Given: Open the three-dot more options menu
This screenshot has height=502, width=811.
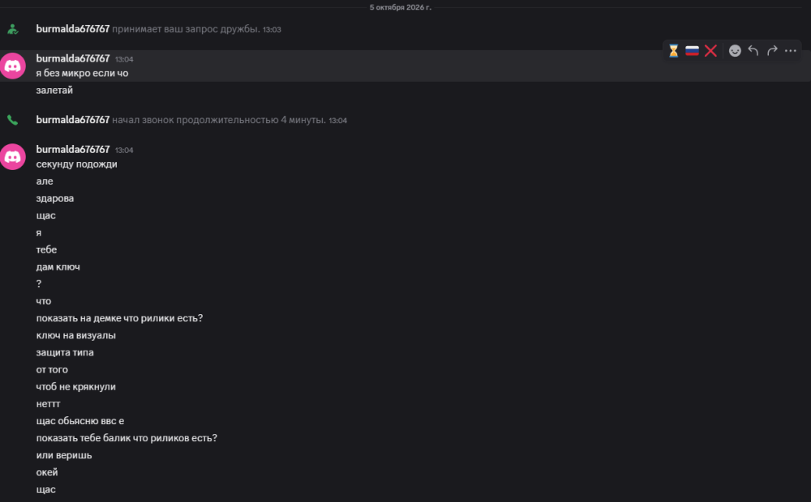Looking at the screenshot, I should point(790,51).
